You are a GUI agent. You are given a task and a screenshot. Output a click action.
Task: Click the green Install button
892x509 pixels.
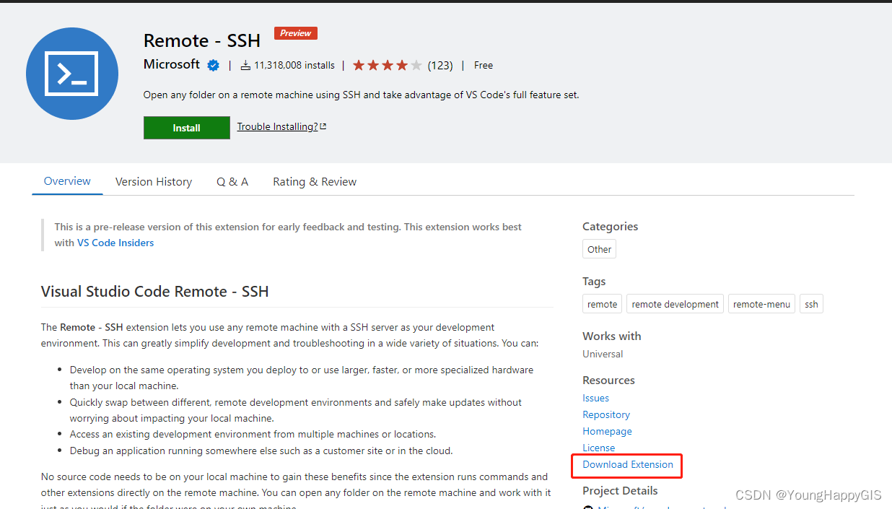[187, 128]
